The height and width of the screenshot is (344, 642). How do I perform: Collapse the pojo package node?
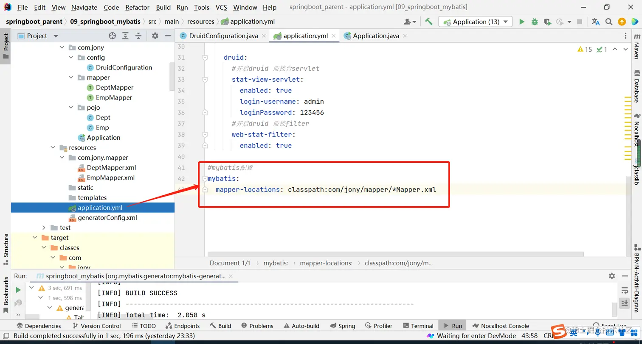pyautogui.click(x=71, y=108)
